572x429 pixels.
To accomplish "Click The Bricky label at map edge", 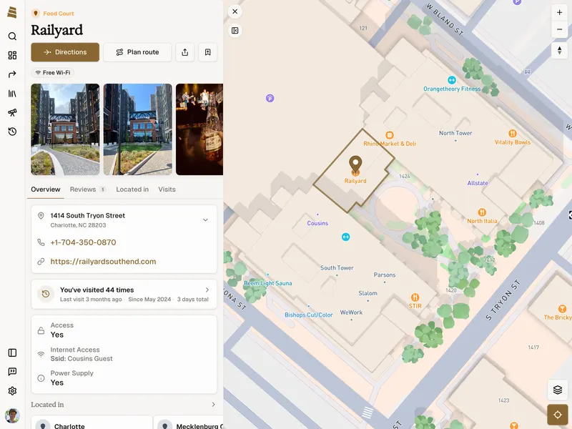I will coord(558,317).
